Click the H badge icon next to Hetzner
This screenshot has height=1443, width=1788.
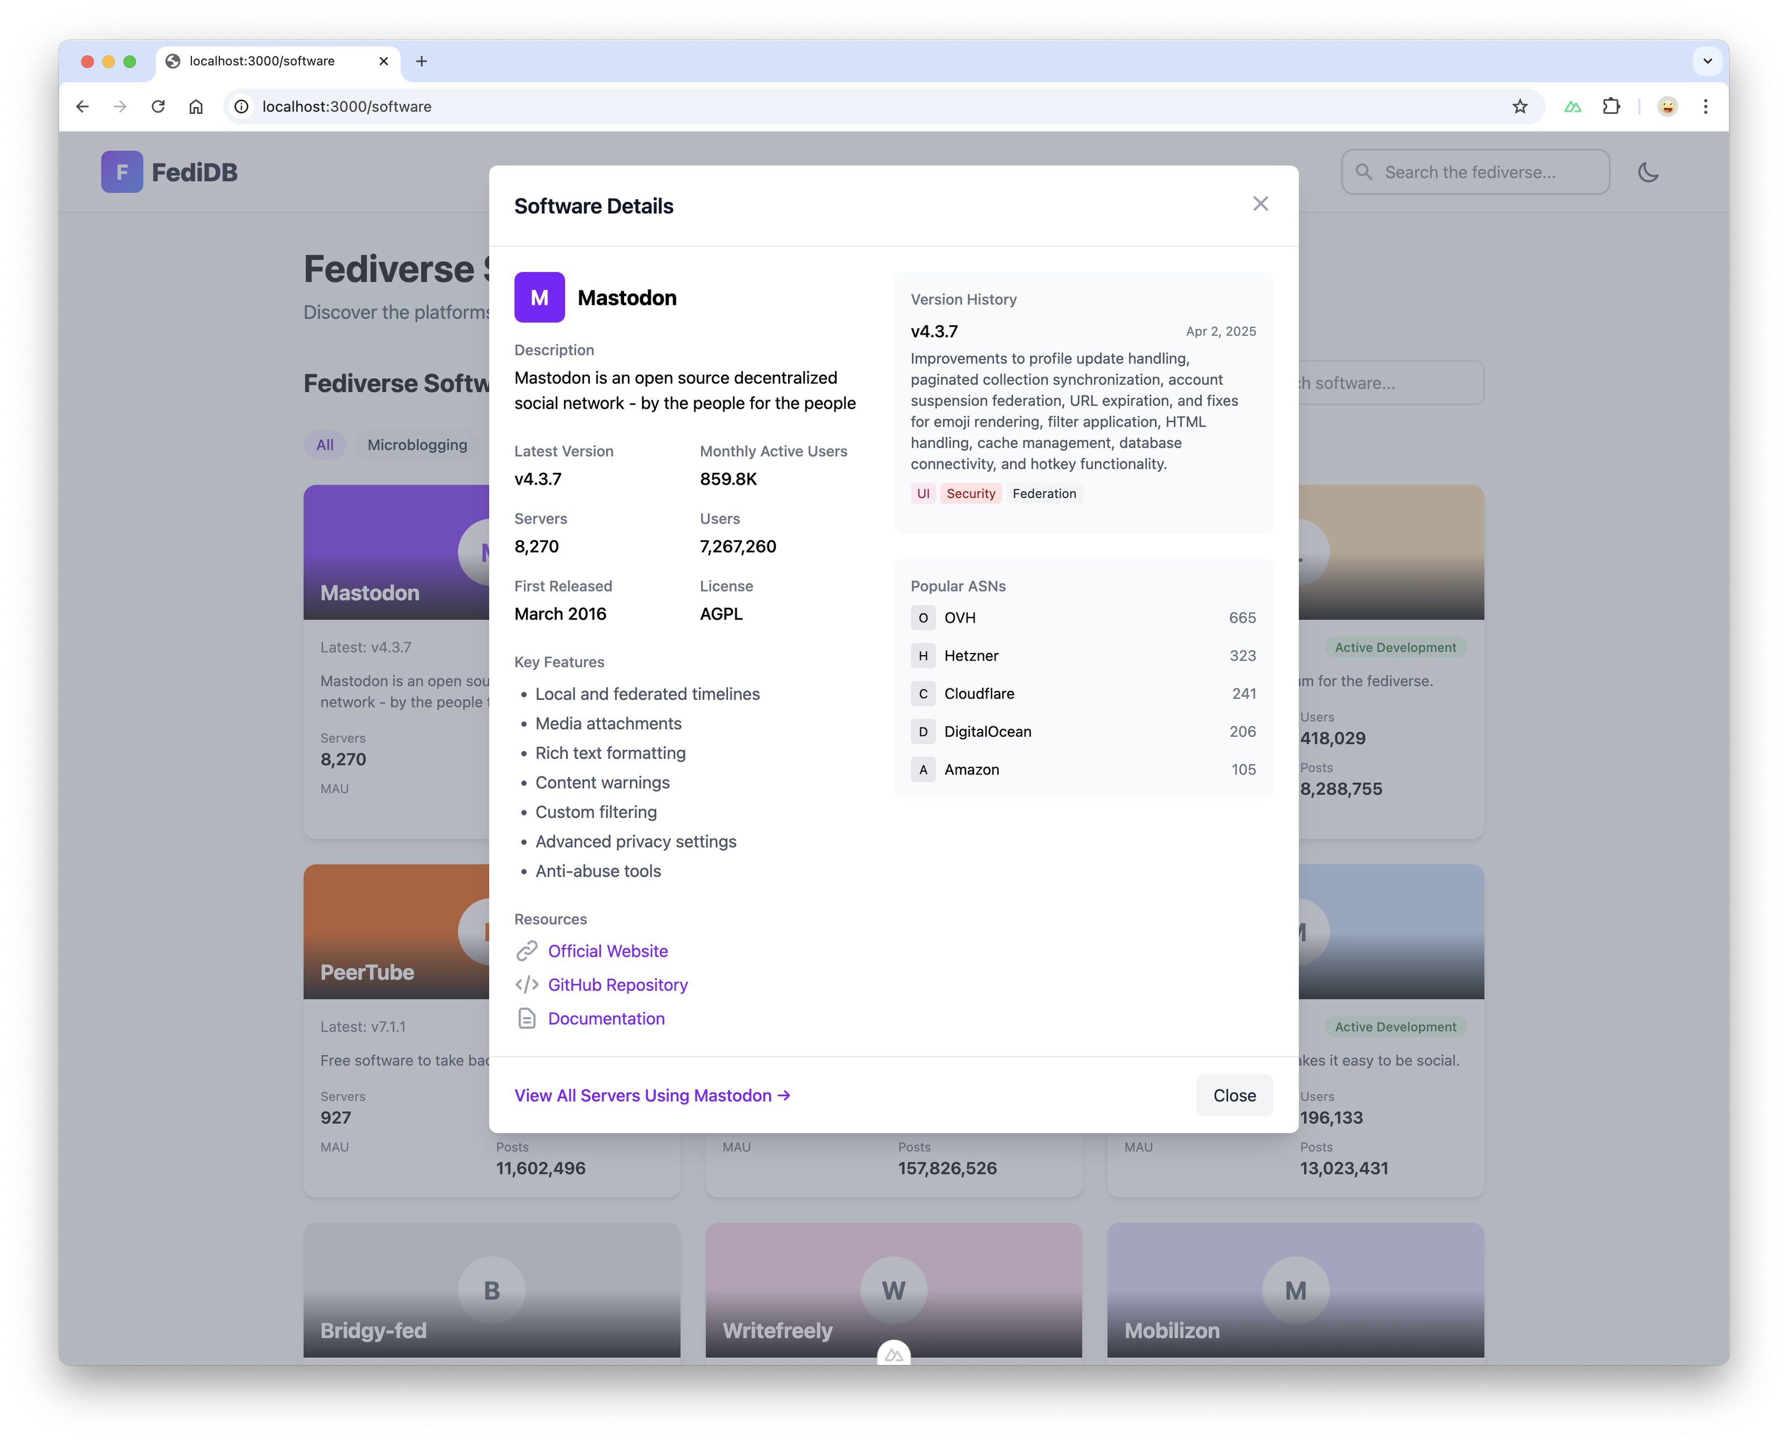coord(922,655)
